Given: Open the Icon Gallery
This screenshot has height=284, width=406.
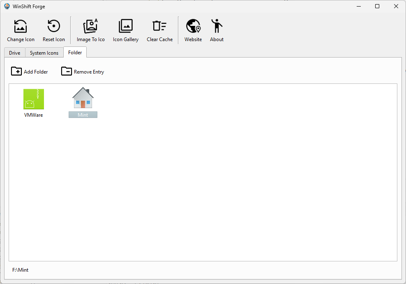Looking at the screenshot, I should pyautogui.click(x=125, y=30).
